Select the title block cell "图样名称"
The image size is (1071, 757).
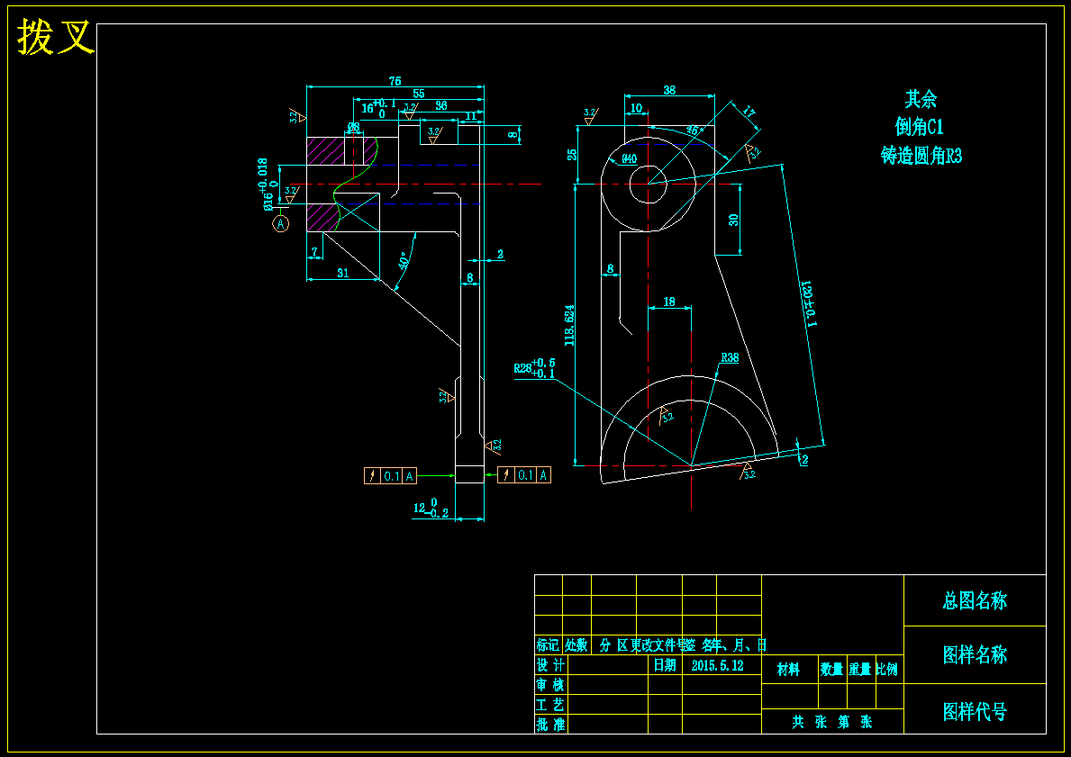coord(975,655)
